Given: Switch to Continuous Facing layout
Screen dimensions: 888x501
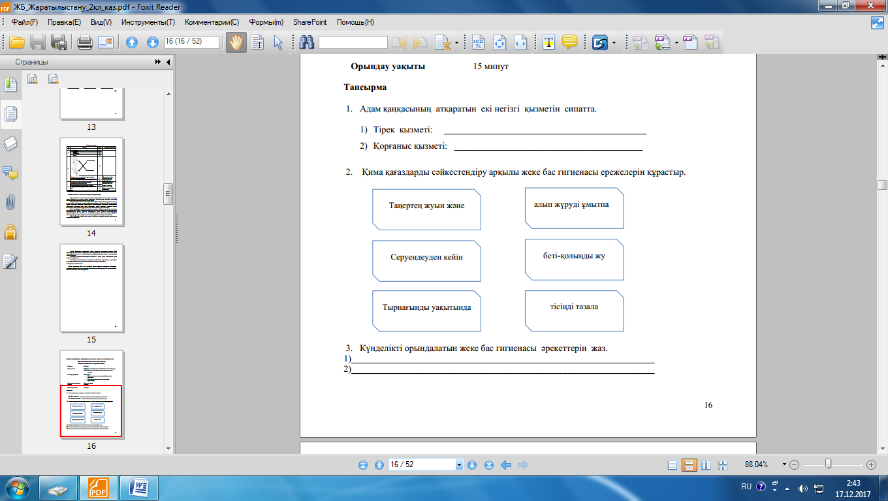Looking at the screenshot, I should click(723, 465).
